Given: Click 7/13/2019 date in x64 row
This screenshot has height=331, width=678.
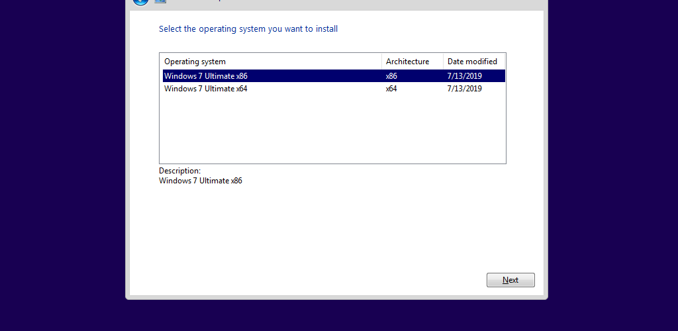Looking at the screenshot, I should point(464,89).
